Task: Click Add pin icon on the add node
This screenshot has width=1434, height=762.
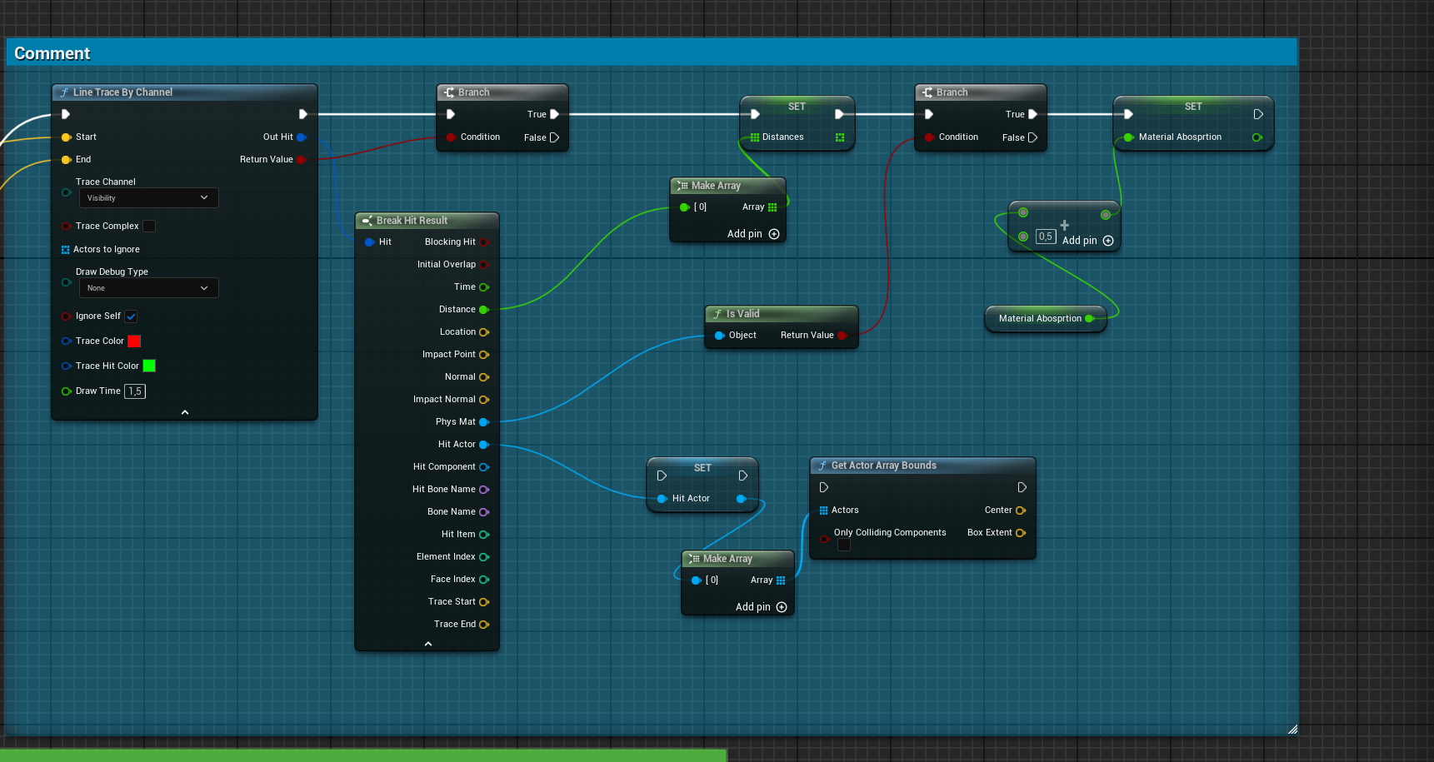Action: tap(1108, 241)
